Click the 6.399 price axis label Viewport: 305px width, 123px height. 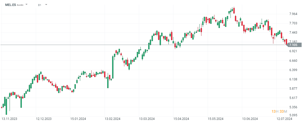pos(293,70)
